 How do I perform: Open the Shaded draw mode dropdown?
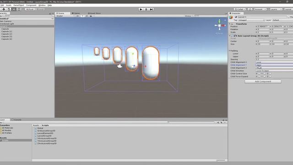(x=65, y=16)
